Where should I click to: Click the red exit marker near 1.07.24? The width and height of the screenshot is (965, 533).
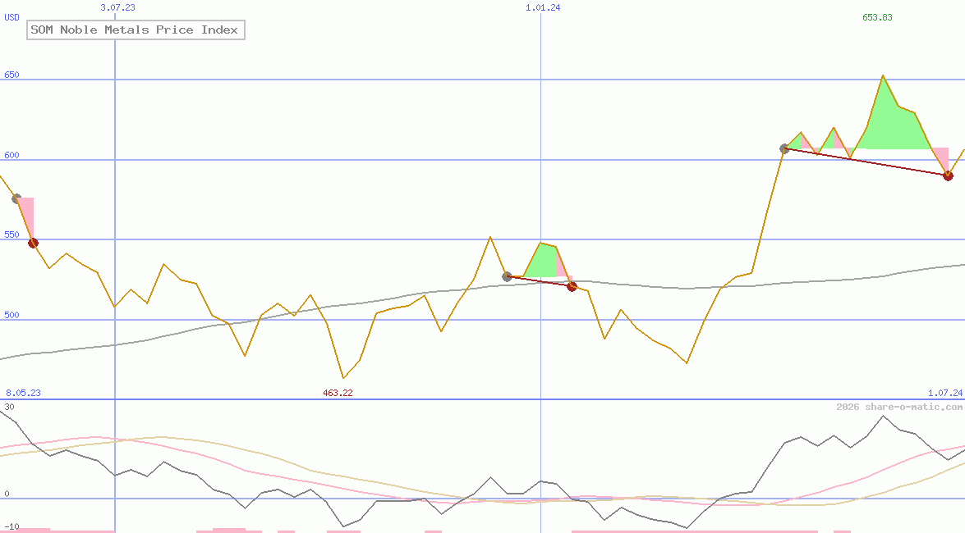coord(949,175)
